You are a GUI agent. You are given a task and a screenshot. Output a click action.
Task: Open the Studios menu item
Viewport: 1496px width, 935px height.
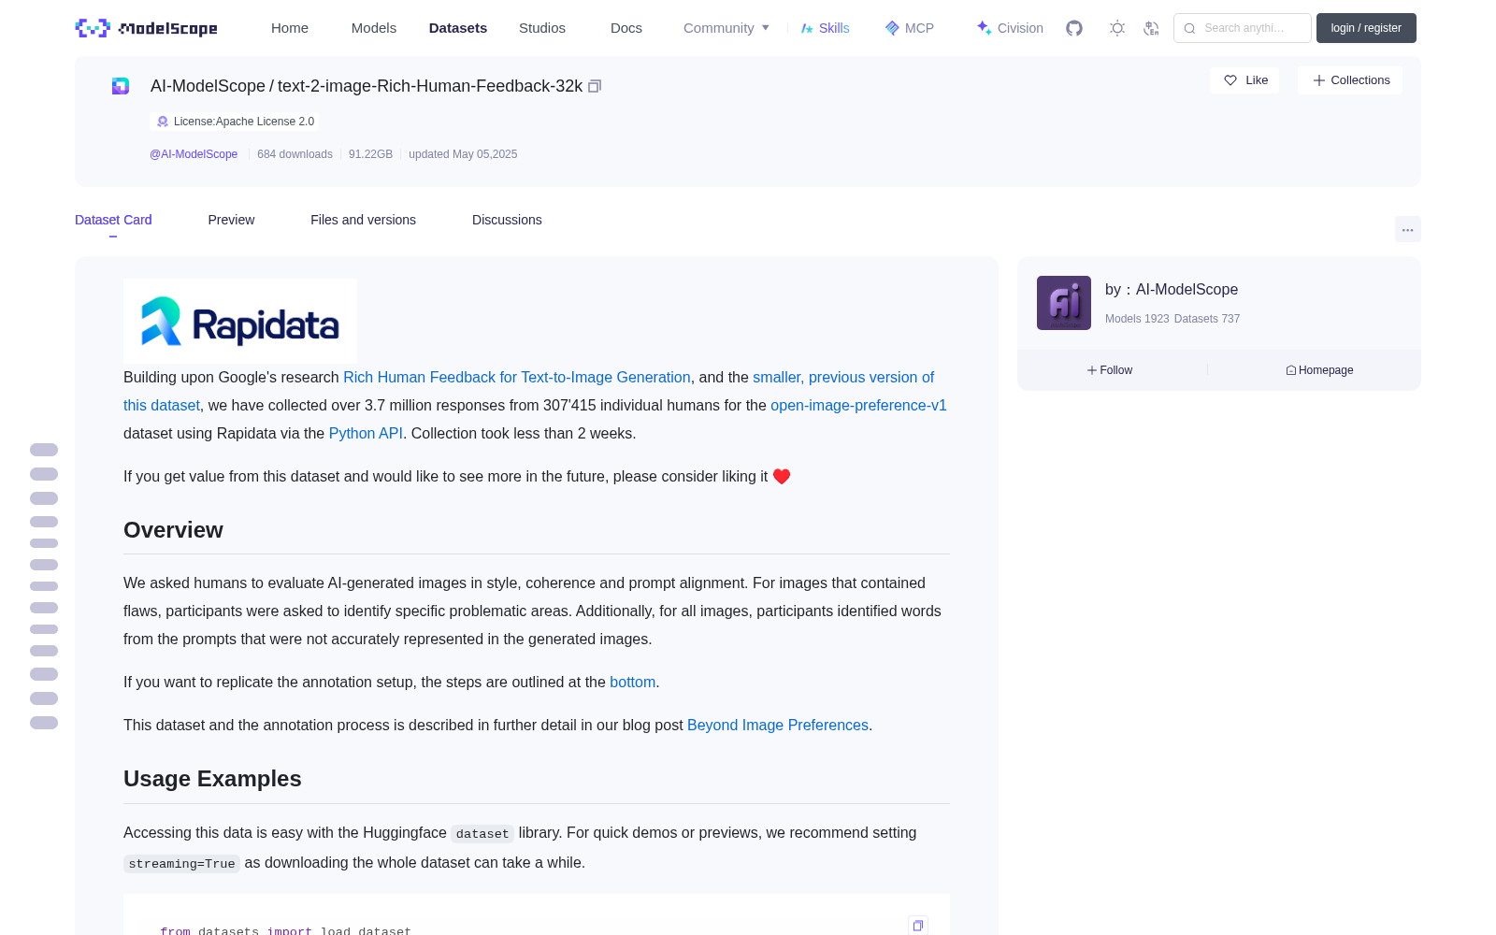pyautogui.click(x=542, y=28)
